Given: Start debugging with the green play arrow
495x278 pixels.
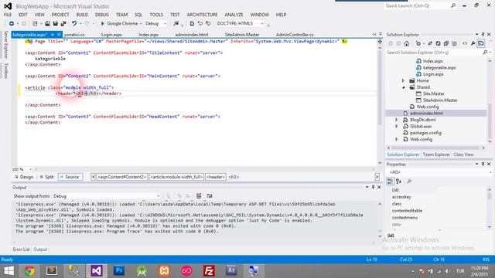Looking at the screenshot, I should tap(103, 24).
